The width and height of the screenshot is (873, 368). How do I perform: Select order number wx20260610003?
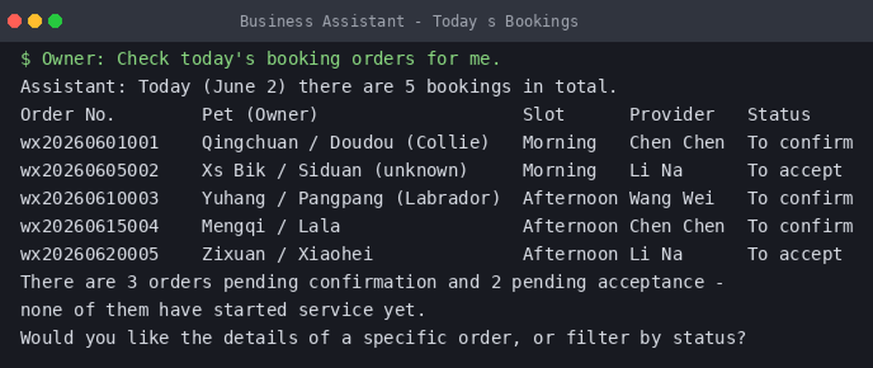pos(89,198)
